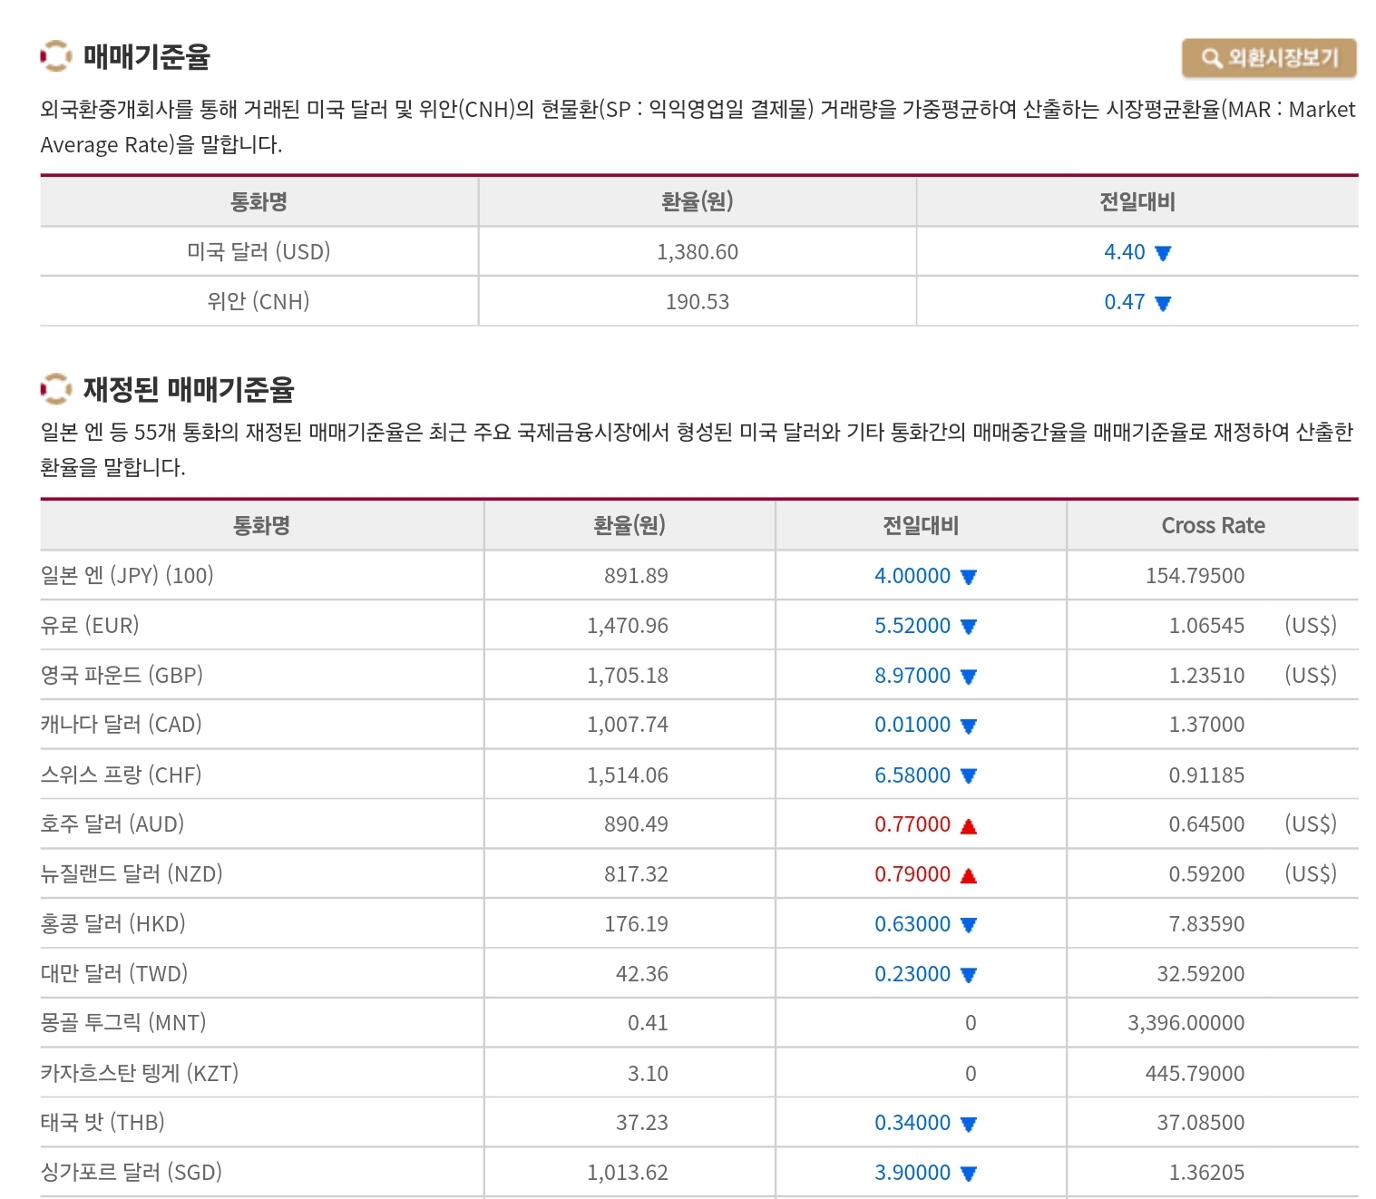Image resolution: width=1376 pixels, height=1199 pixels.
Task: Select the 미국 달러 (USD) cell
Action: [259, 251]
